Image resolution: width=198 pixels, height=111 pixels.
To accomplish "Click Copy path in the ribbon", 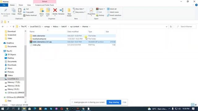I will (x=28, y=12).
